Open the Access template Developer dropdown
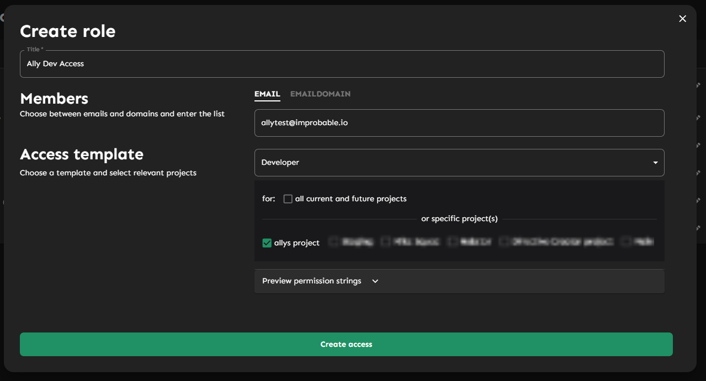706x381 pixels. [x=459, y=163]
